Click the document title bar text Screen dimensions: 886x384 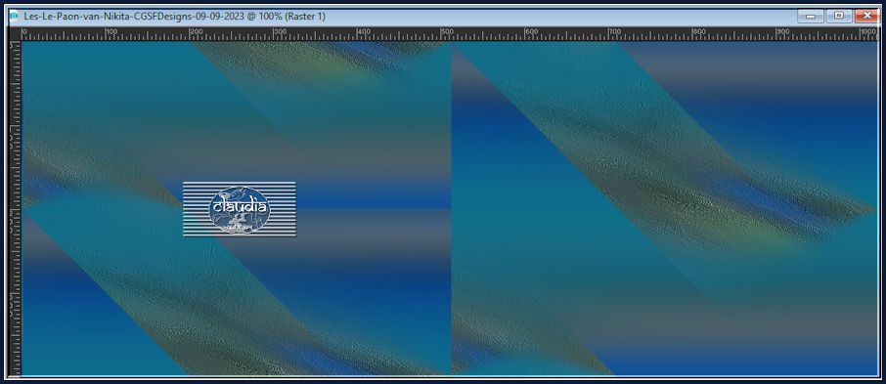pyautogui.click(x=175, y=17)
